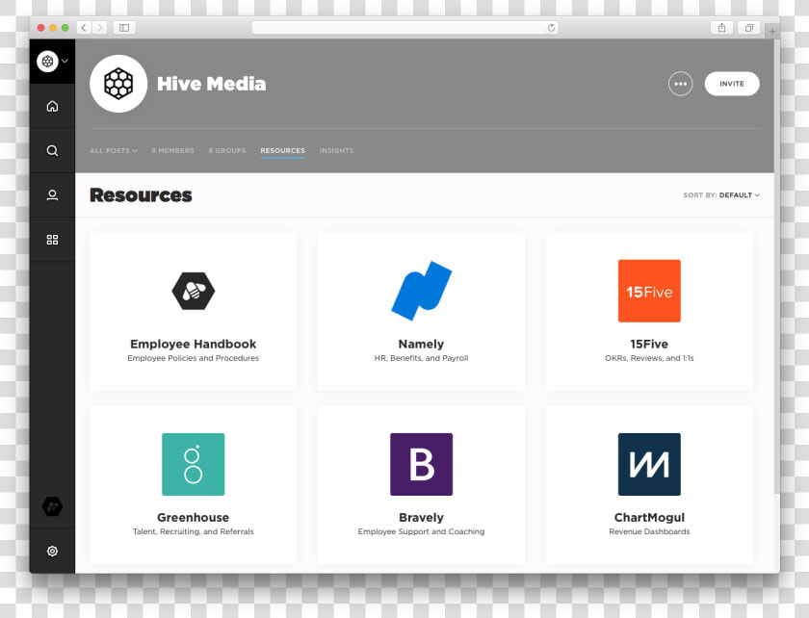
Task: Click 'Revenue Dashboards' text
Action: pyautogui.click(x=649, y=531)
